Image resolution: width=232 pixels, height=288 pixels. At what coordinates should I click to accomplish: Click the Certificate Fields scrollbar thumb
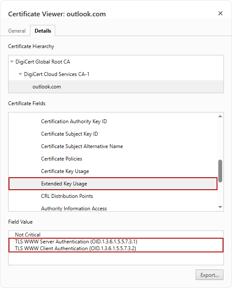pyautogui.click(x=220, y=171)
